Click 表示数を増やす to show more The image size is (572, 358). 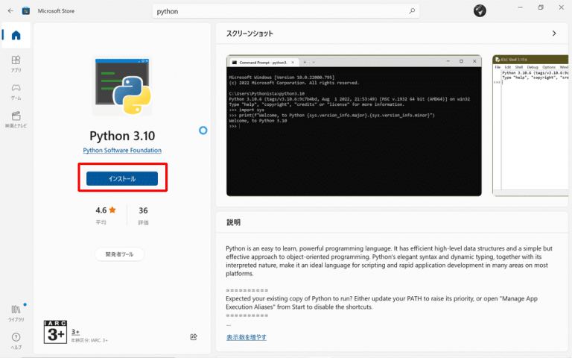point(247,337)
